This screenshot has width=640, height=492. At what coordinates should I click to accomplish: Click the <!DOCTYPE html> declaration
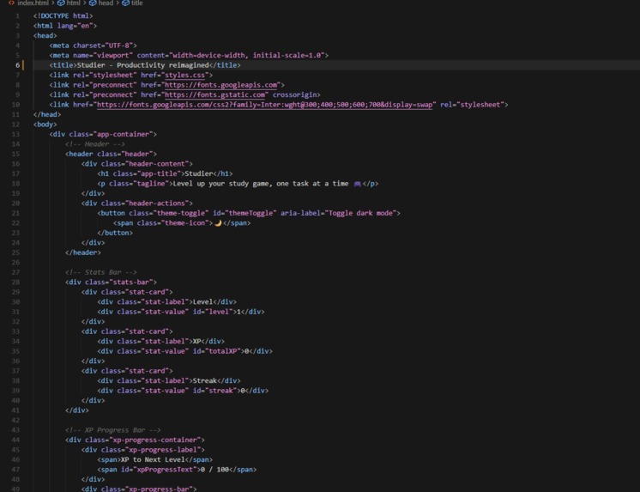(x=63, y=16)
